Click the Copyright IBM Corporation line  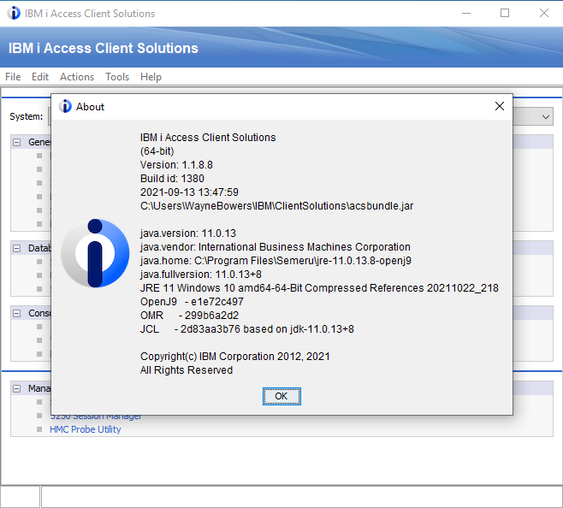pos(234,356)
